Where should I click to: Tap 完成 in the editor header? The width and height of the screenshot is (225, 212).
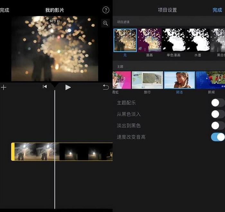(x=4, y=10)
